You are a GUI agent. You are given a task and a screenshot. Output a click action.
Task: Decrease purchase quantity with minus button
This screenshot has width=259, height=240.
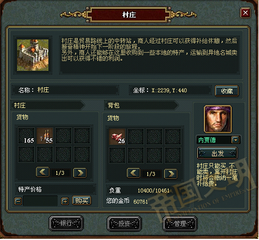[x=18, y=201]
